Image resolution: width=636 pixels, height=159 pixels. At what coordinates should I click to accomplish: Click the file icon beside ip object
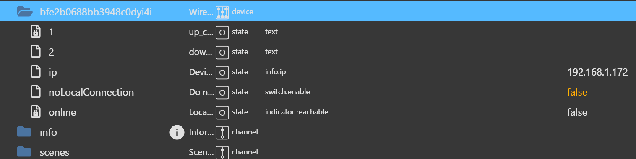(x=36, y=72)
